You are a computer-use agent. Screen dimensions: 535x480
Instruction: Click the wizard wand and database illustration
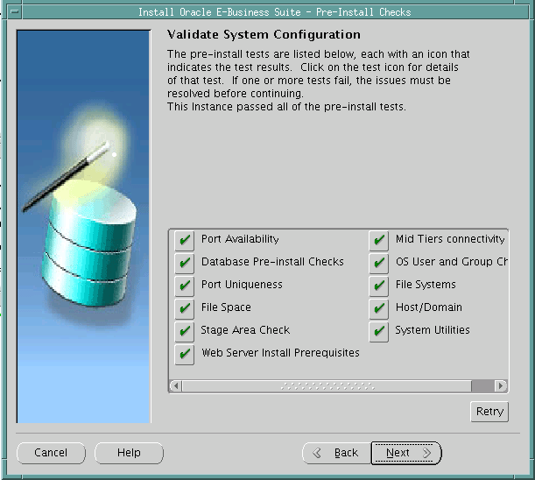[83, 227]
